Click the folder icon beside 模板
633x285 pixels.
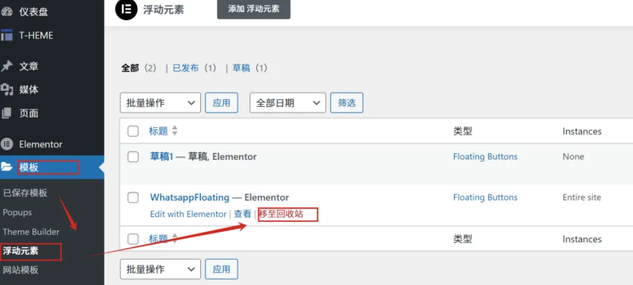[x=7, y=167]
